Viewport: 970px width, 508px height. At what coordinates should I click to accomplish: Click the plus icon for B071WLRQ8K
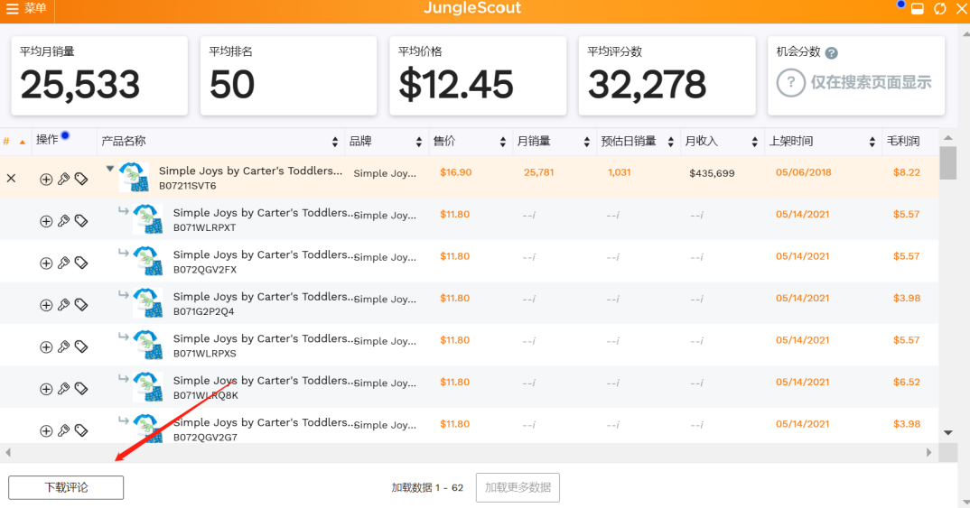46,389
